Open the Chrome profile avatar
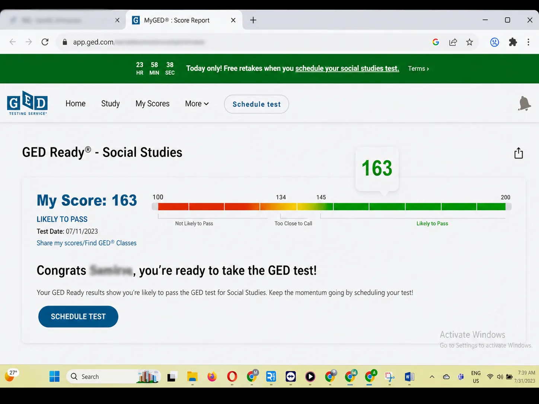The image size is (539, 404). [494, 42]
